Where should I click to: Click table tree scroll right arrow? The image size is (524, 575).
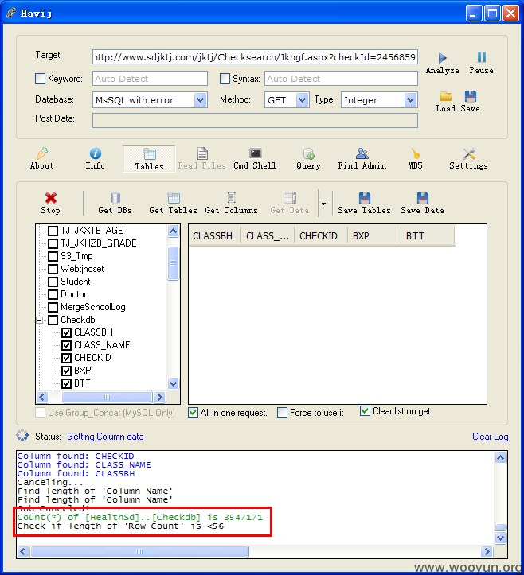pyautogui.click(x=159, y=397)
